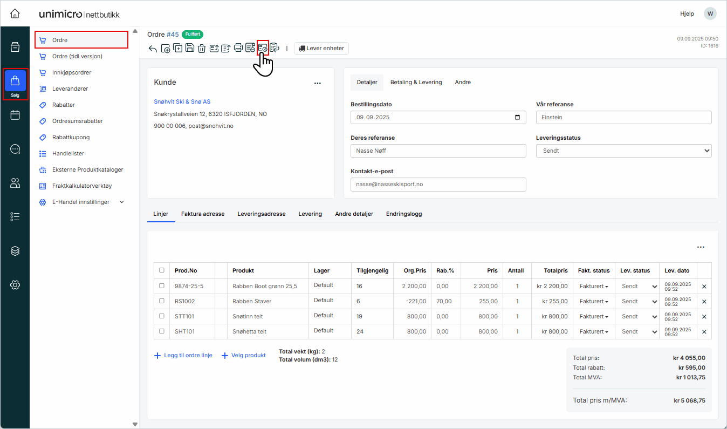This screenshot has height=429, width=727.
Task: Tick the checkbox for Snøtinn telt
Action: pos(162,316)
